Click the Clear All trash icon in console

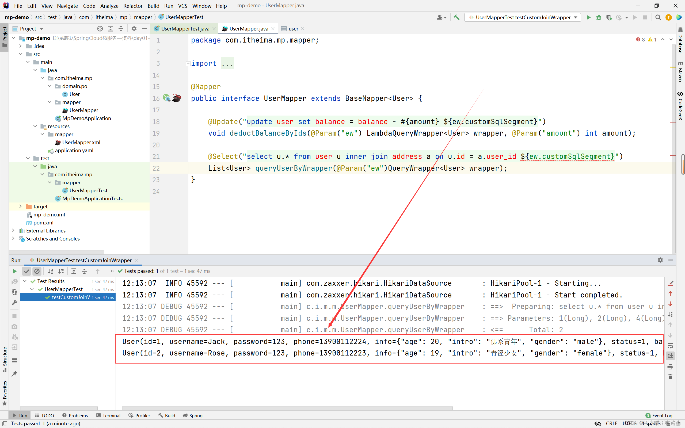(670, 377)
